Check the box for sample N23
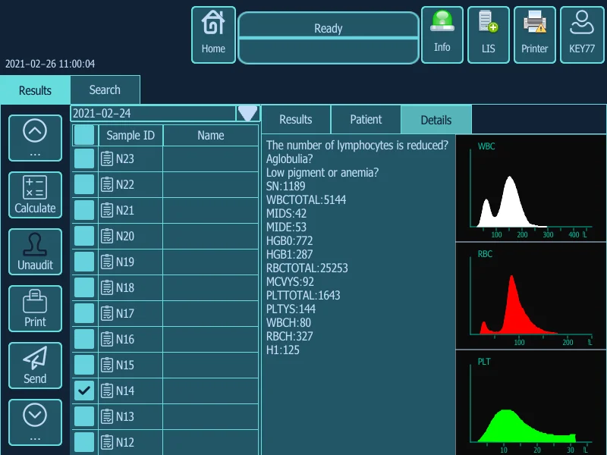Screen dimensions: 607x455 coord(84,158)
